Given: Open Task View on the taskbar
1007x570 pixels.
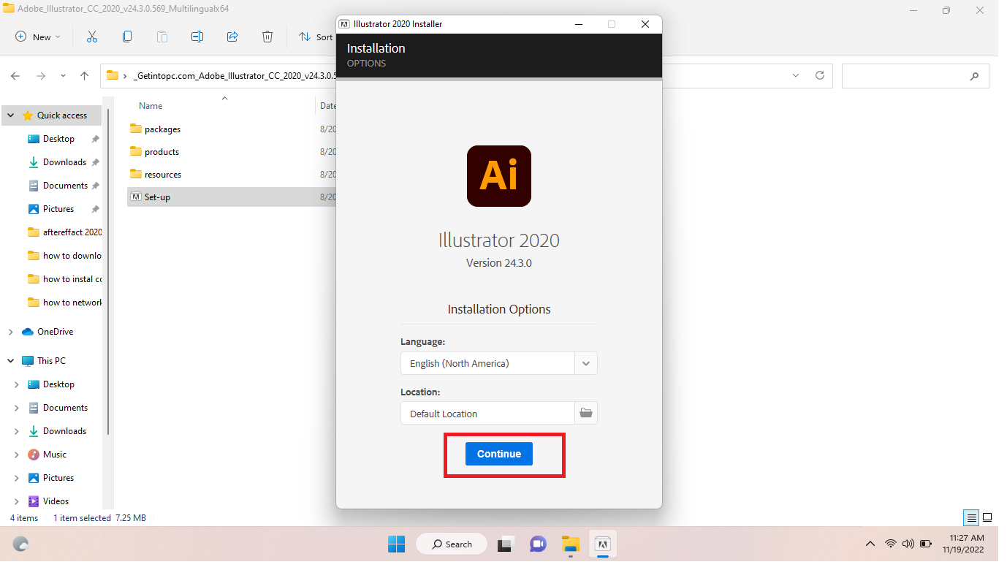Looking at the screenshot, I should point(506,544).
